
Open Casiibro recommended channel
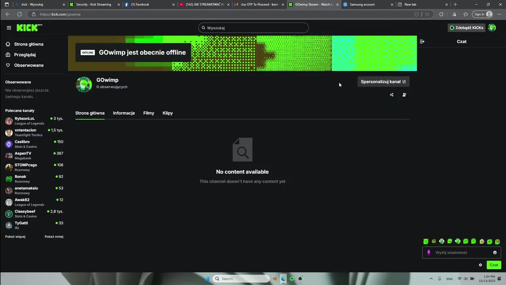point(34,144)
